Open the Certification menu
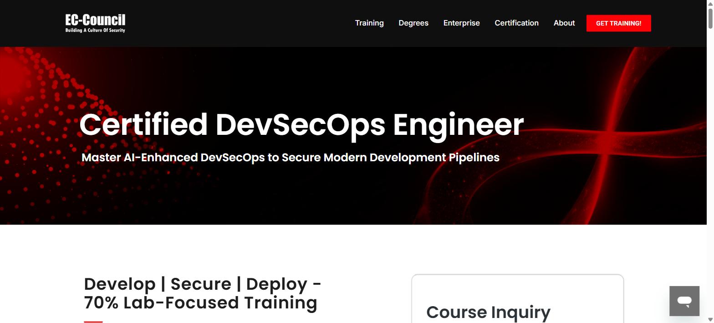 pos(516,23)
